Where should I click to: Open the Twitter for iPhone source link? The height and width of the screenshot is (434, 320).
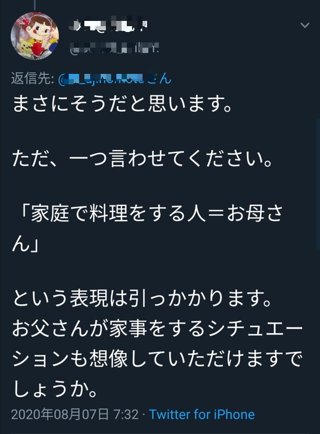tap(202, 414)
